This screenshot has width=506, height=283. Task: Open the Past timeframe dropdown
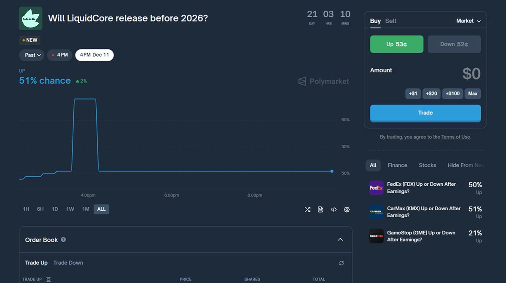coord(32,55)
